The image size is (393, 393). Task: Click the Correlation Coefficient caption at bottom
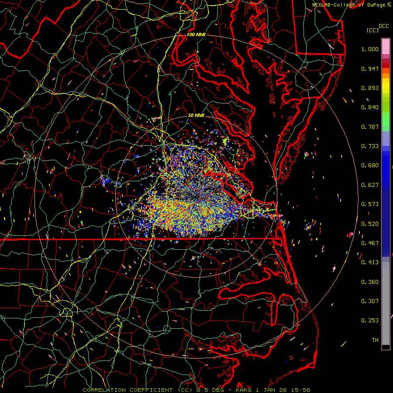(x=196, y=390)
